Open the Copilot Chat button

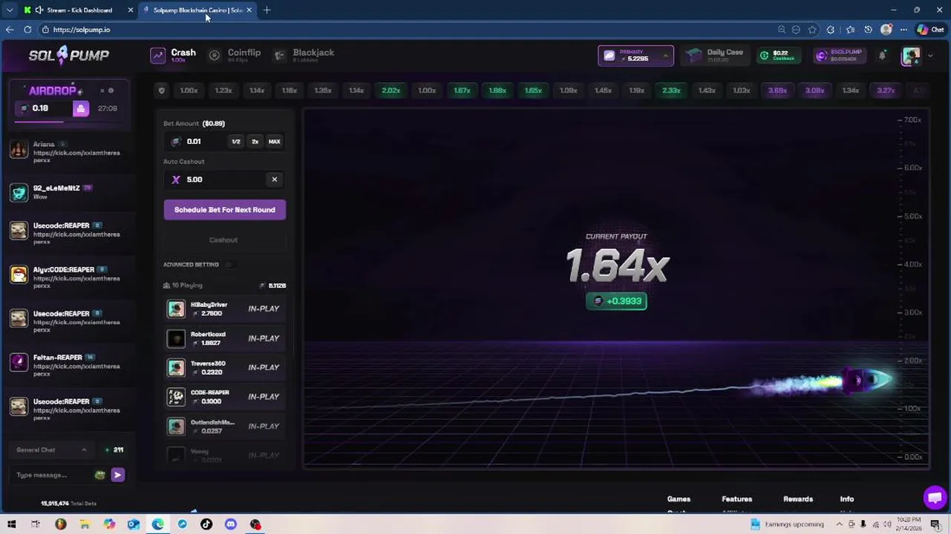pos(930,30)
